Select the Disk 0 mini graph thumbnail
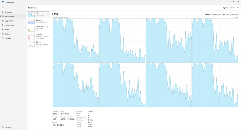 pyautogui.click(x=31, y=29)
